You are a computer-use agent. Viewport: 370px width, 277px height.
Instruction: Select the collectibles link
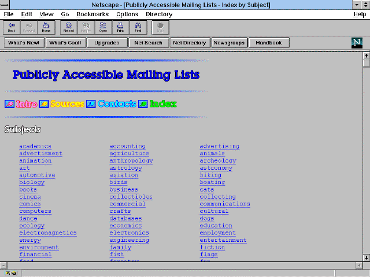131,197
